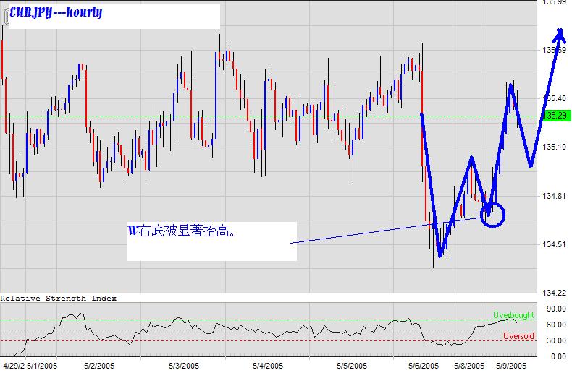Image resolution: width=572 pixels, height=373 pixels.
Task: Click the red Oversold label
Action: [x=518, y=336]
